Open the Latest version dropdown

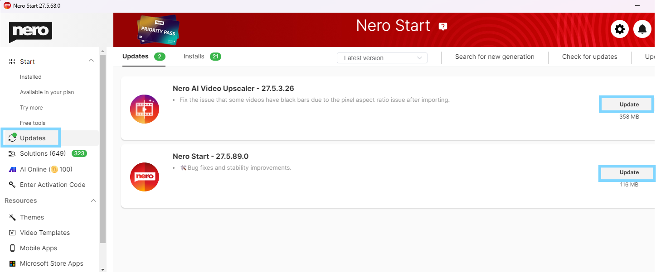click(x=382, y=57)
